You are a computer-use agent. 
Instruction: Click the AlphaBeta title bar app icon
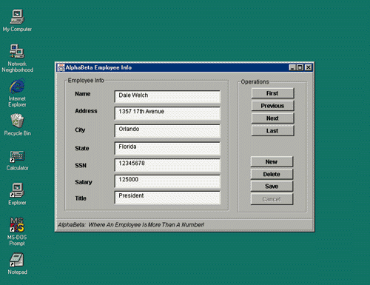pyautogui.click(x=61, y=67)
